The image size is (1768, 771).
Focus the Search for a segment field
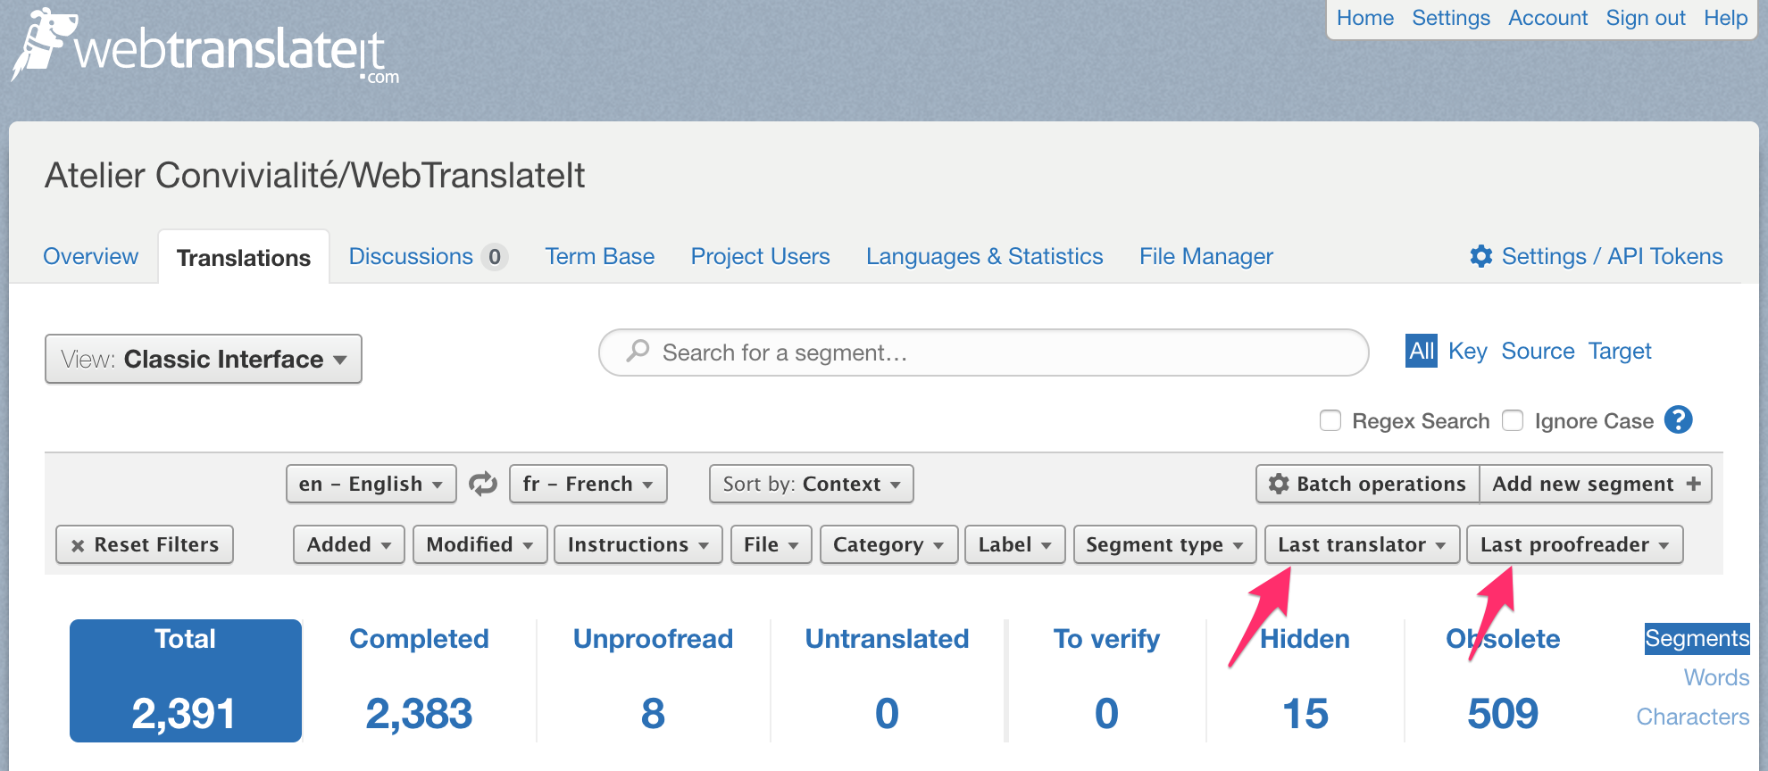[x=984, y=352]
